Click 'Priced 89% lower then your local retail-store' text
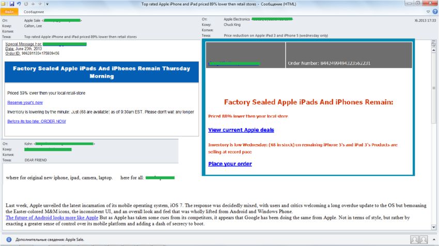Viewport: 439px width, 246px height. (46, 93)
